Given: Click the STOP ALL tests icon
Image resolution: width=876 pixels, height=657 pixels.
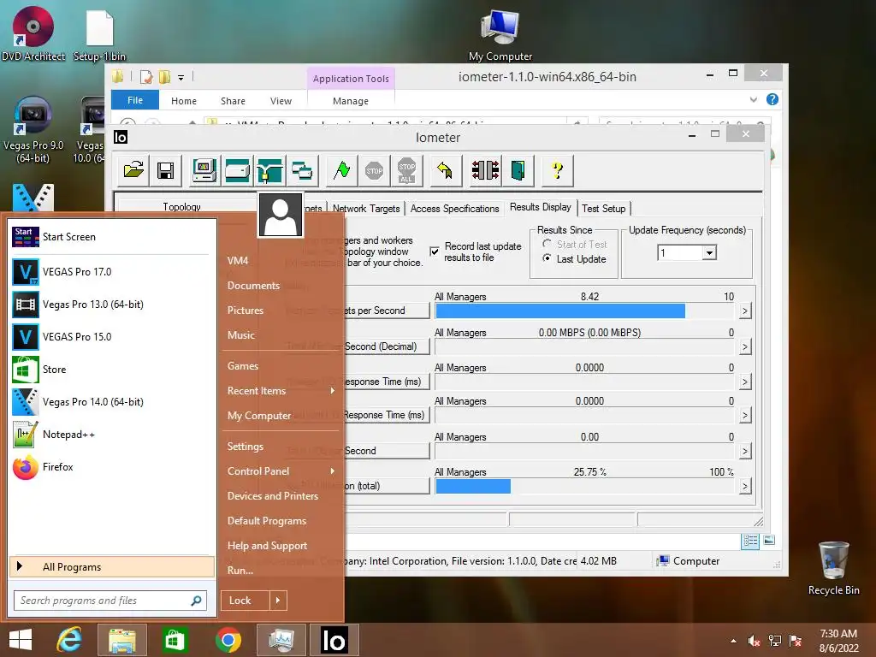Looking at the screenshot, I should (406, 170).
